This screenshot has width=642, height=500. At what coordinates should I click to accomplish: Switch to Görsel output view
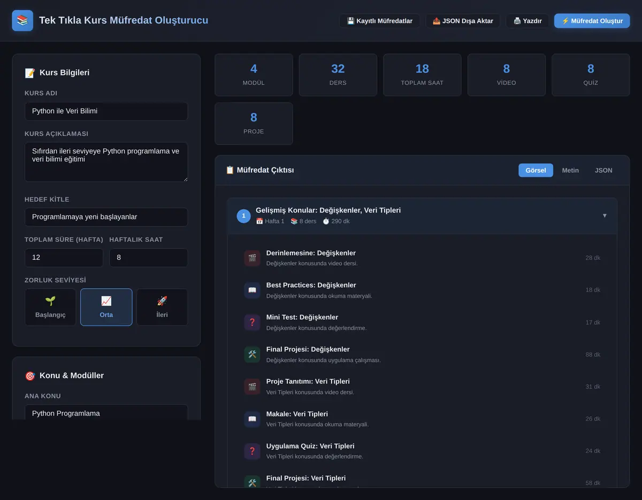[x=536, y=170]
